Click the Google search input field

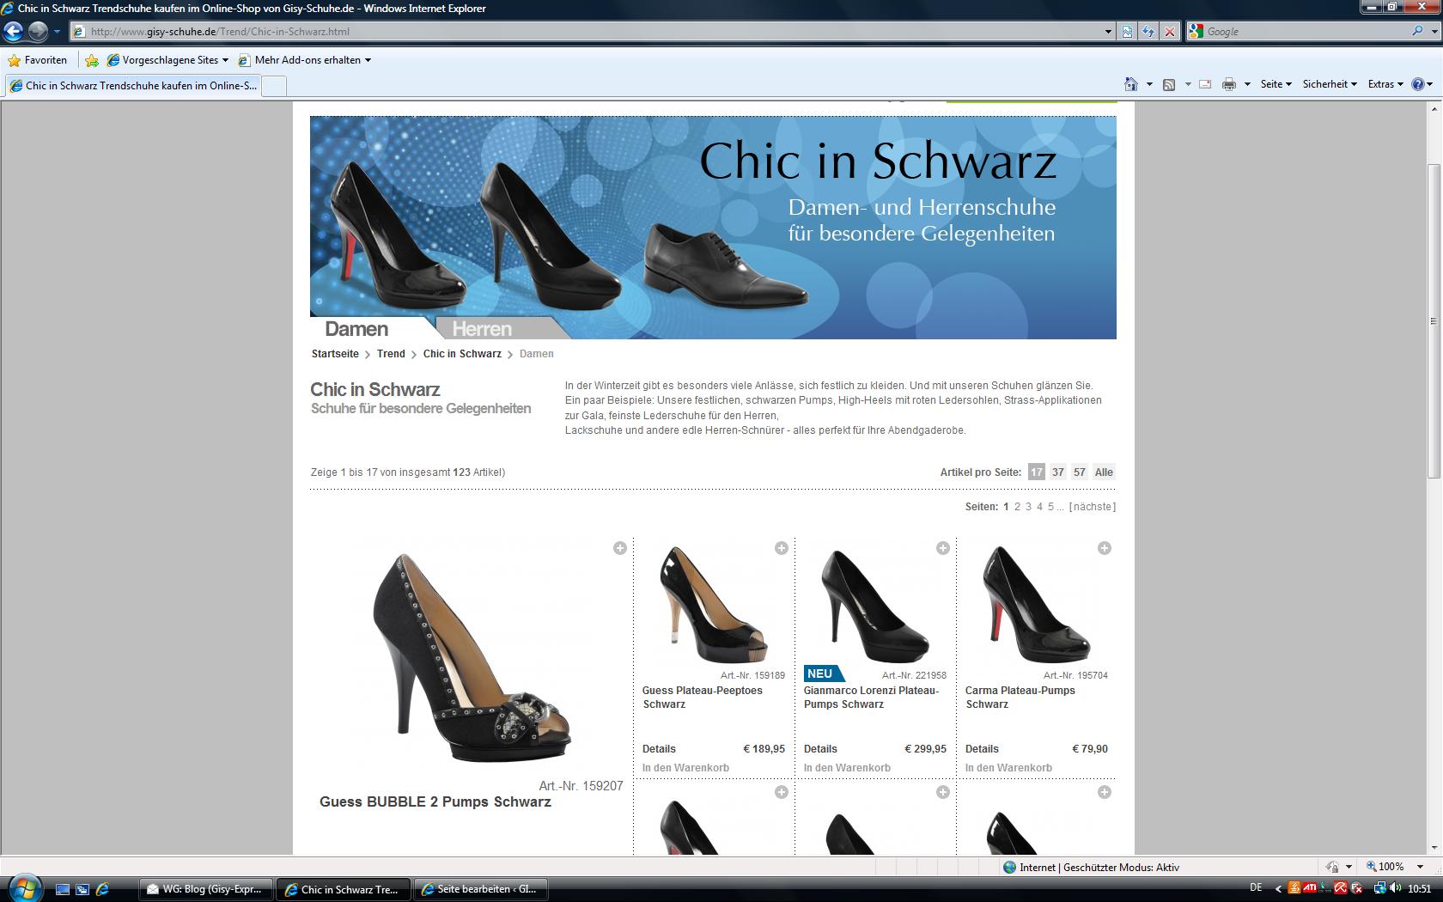click(1306, 32)
